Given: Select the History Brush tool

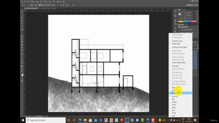Looking at the screenshot, I should tap(22, 39).
